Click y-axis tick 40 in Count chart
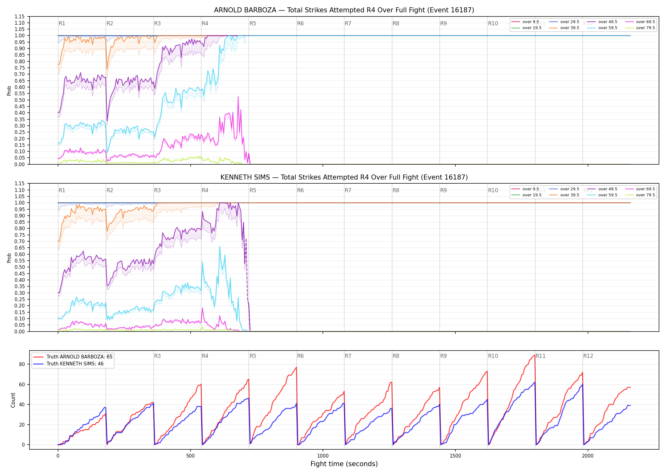This screenshot has width=666, height=475. (22, 404)
